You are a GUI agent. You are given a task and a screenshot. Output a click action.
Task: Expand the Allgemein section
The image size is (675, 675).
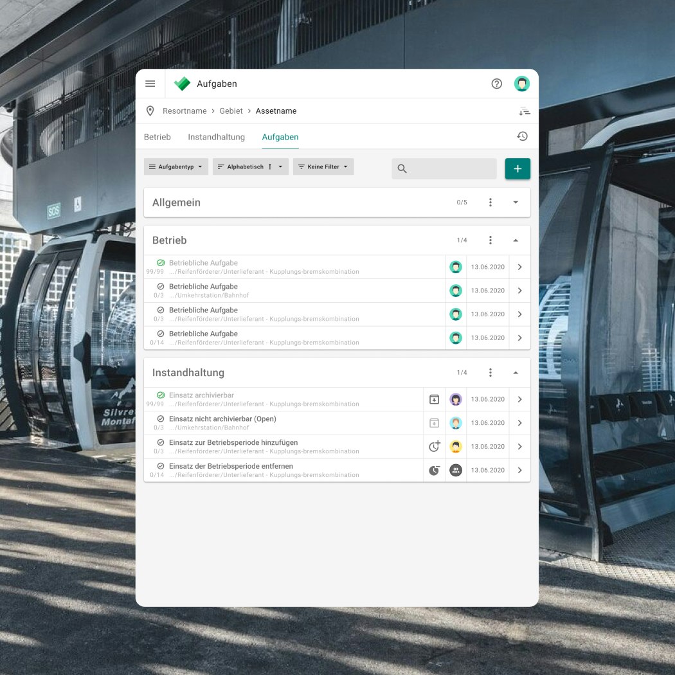(514, 202)
